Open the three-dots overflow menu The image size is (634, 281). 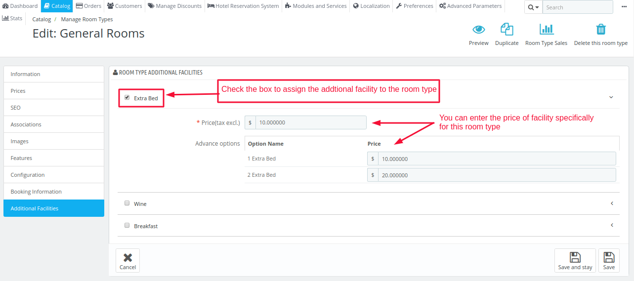[624, 7]
